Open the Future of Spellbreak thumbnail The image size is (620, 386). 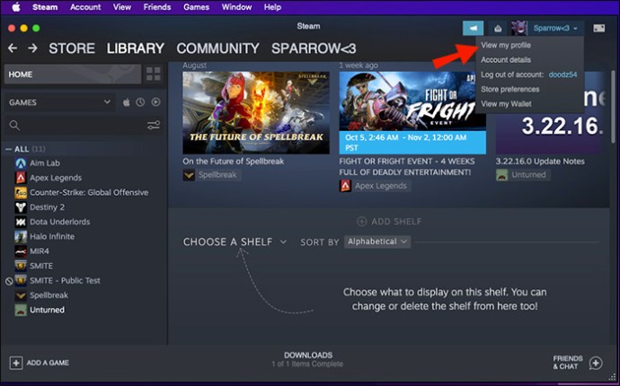256,112
